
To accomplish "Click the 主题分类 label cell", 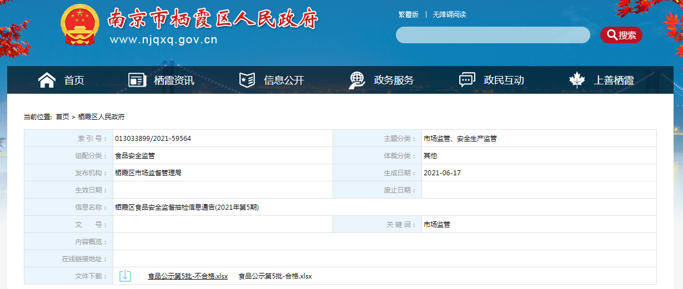I will pos(377,139).
